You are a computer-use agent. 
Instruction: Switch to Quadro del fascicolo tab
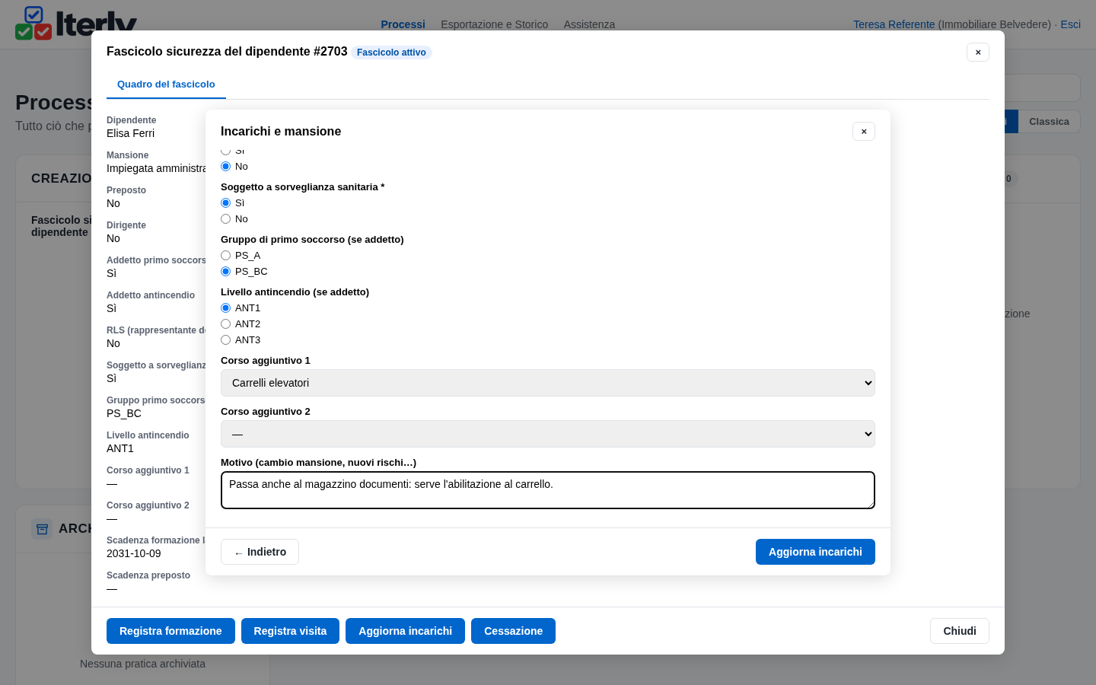166,84
